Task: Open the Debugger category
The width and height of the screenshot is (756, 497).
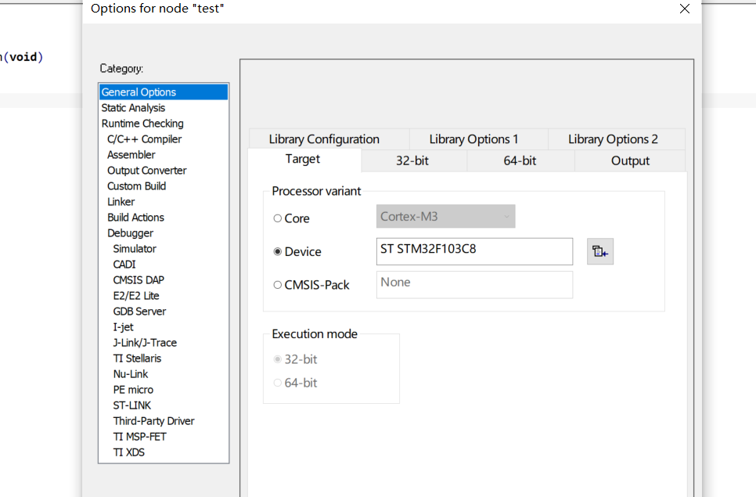Action: (x=130, y=233)
